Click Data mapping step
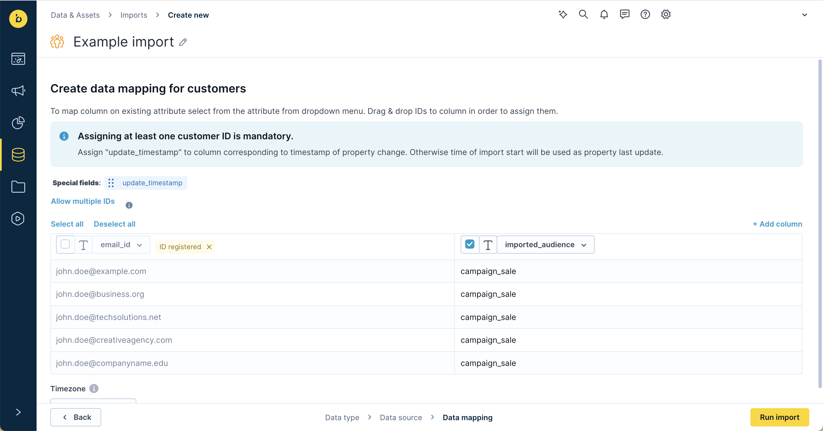This screenshot has height=431, width=823. pos(468,418)
